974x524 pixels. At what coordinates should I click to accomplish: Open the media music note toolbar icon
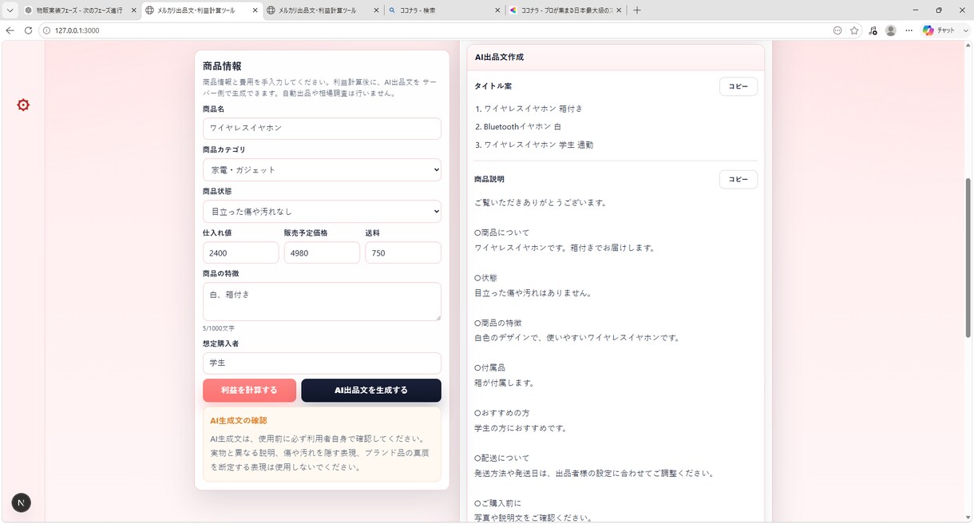873,30
